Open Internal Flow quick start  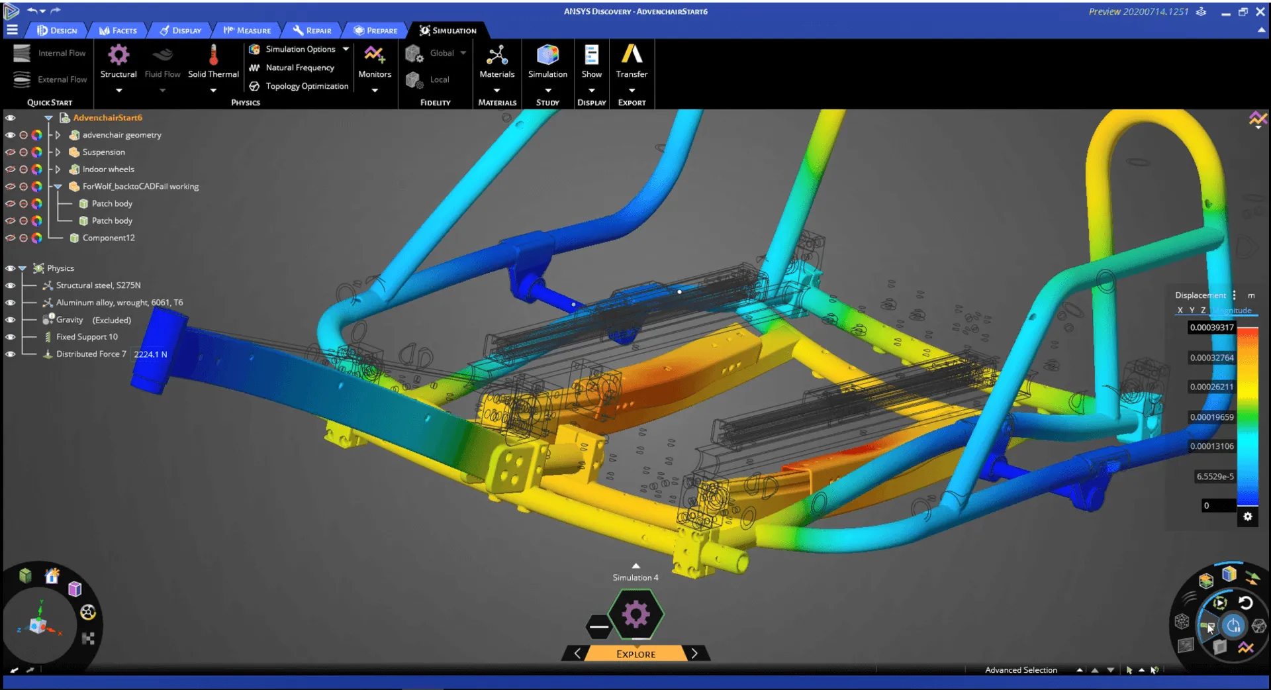(50, 53)
